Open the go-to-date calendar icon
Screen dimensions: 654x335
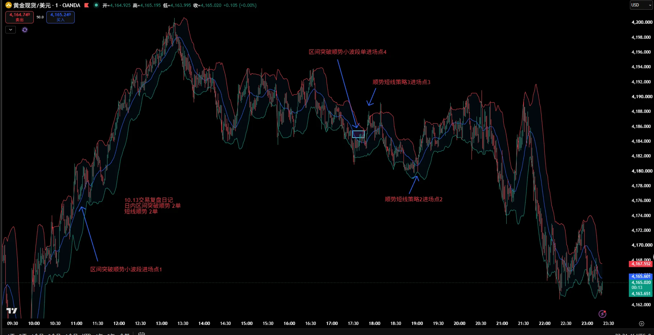[142, 334]
